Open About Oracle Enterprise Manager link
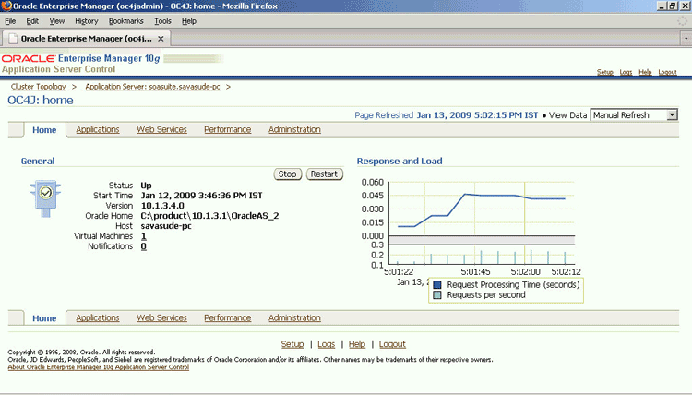Image resolution: width=692 pixels, height=395 pixels. (99, 367)
